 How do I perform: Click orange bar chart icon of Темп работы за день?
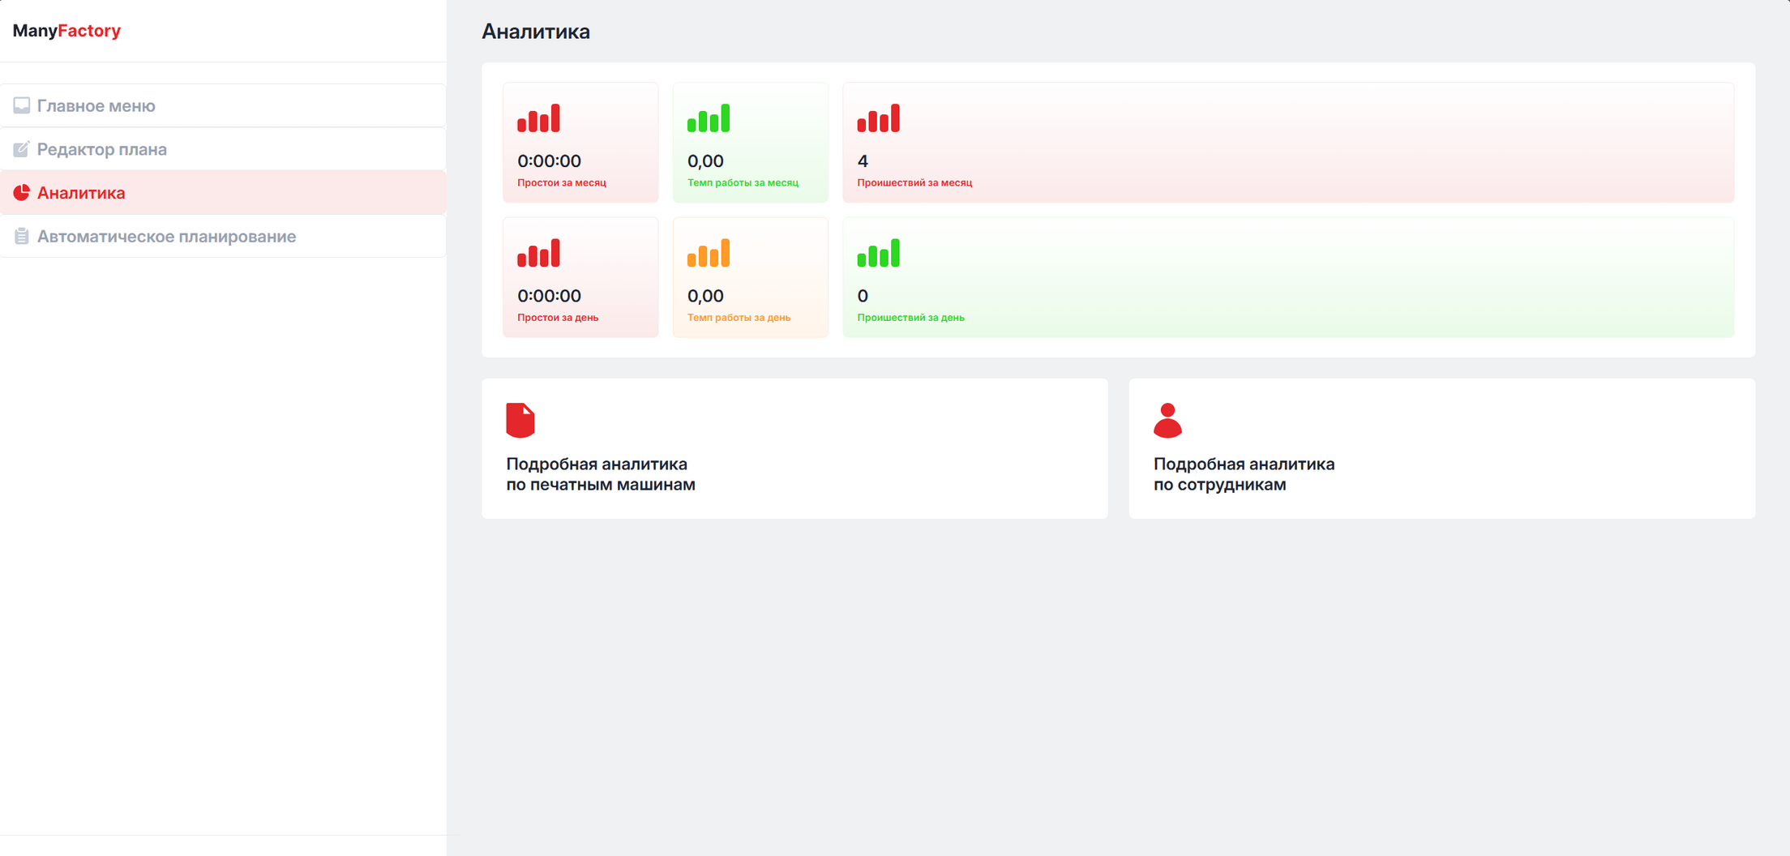[x=709, y=253]
